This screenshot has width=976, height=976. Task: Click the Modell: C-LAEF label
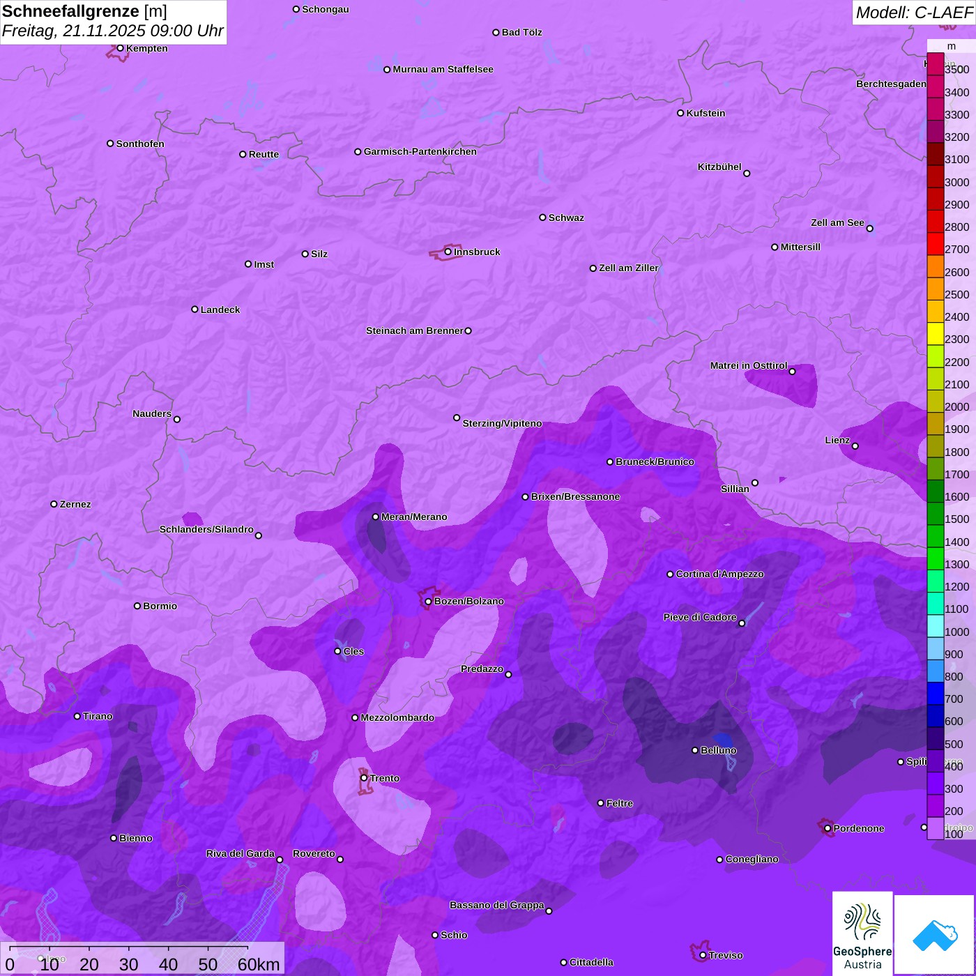click(913, 13)
